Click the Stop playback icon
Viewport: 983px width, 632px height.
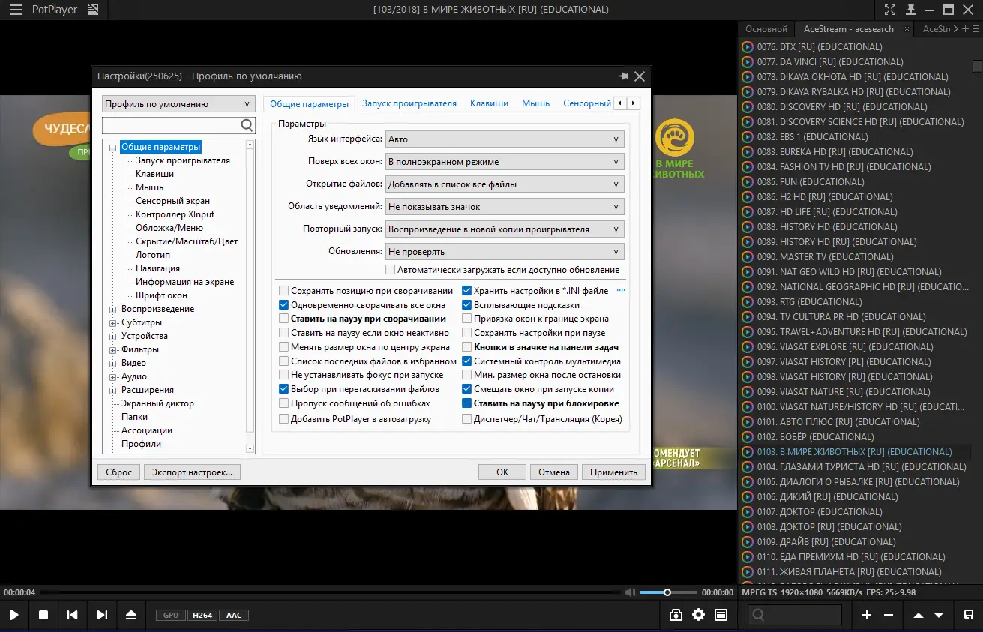click(x=43, y=615)
